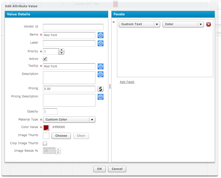
Task: Focus the Vendor Id input field
Action: [x=73, y=27]
